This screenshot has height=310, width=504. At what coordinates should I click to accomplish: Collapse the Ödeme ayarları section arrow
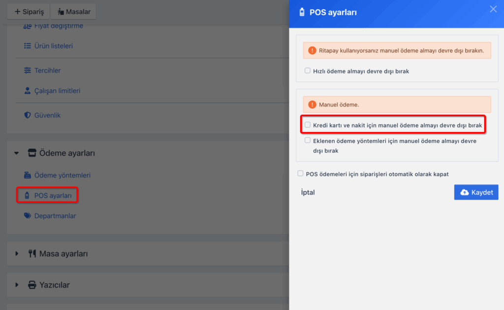click(17, 153)
